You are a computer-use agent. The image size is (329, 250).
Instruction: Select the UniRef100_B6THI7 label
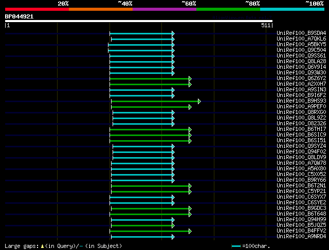coord(301,129)
